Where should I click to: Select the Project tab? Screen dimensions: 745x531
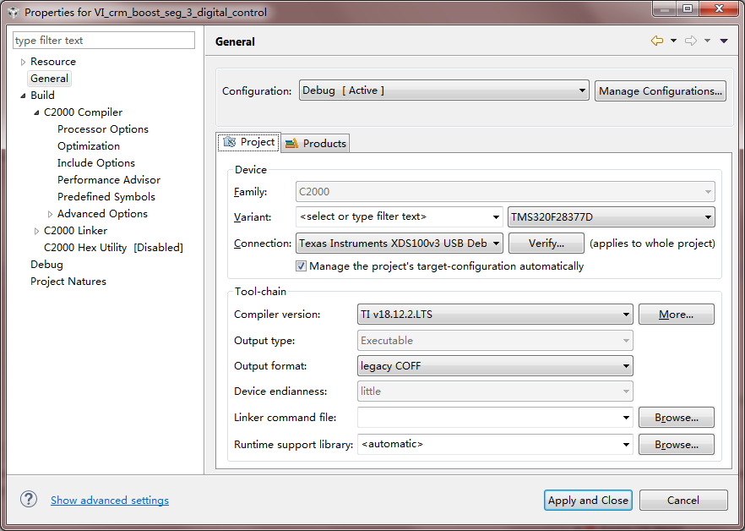click(248, 142)
